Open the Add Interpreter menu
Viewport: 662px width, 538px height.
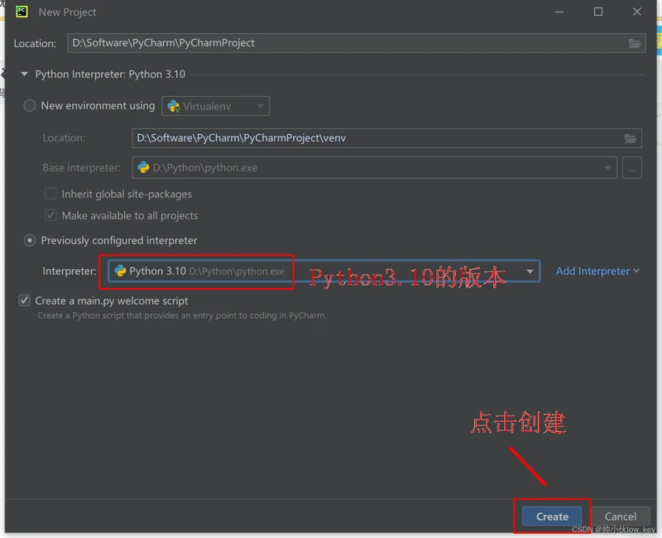coord(597,271)
